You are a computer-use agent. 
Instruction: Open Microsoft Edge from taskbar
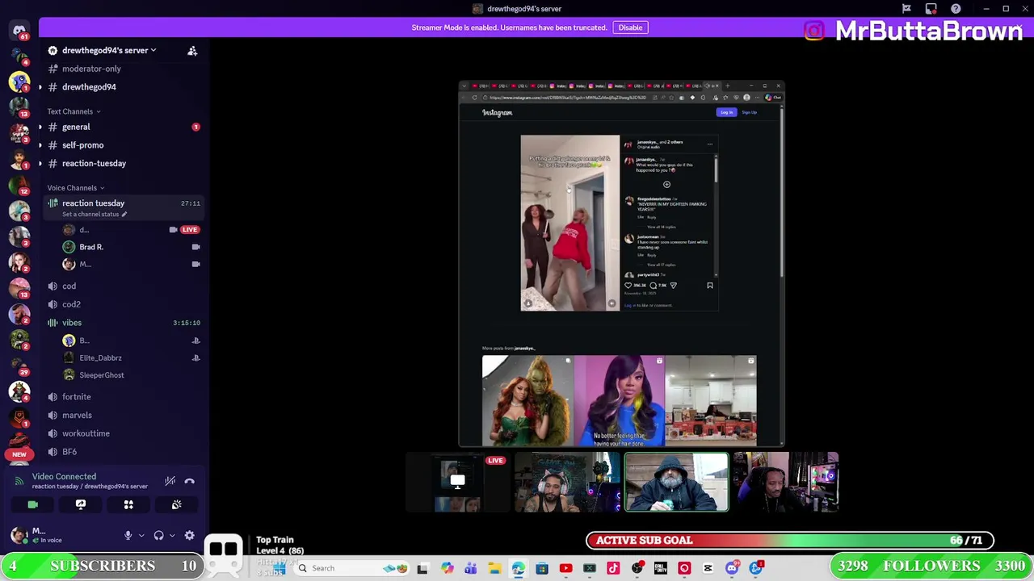point(518,568)
